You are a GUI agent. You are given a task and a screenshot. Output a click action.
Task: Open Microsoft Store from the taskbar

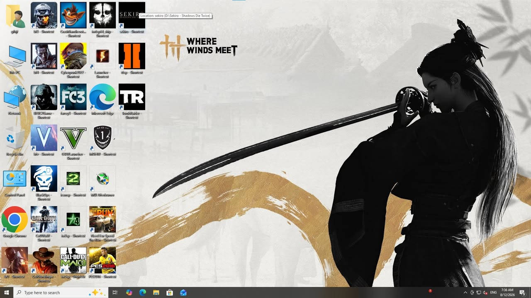coord(170,293)
